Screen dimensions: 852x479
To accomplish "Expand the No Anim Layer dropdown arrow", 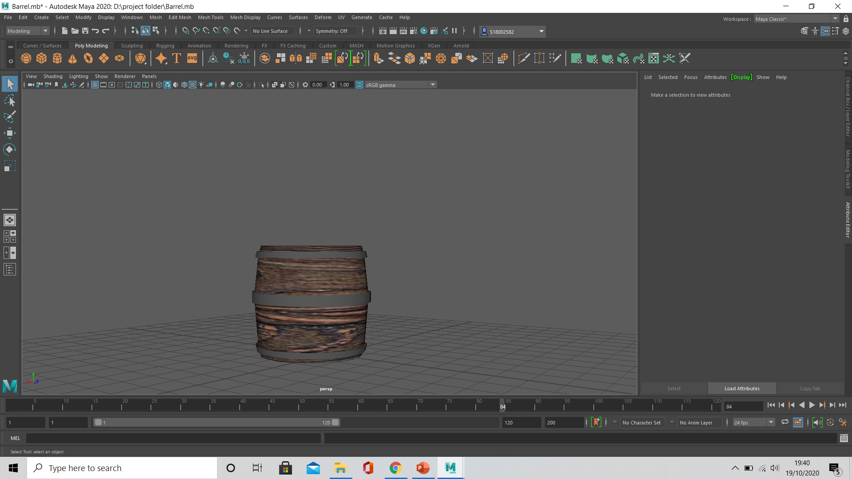I will (672, 422).
